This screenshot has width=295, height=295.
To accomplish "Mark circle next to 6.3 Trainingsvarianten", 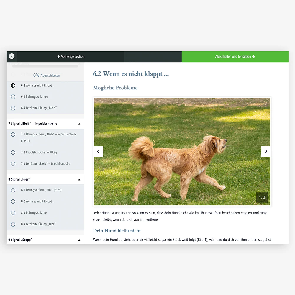I will click(13, 97).
